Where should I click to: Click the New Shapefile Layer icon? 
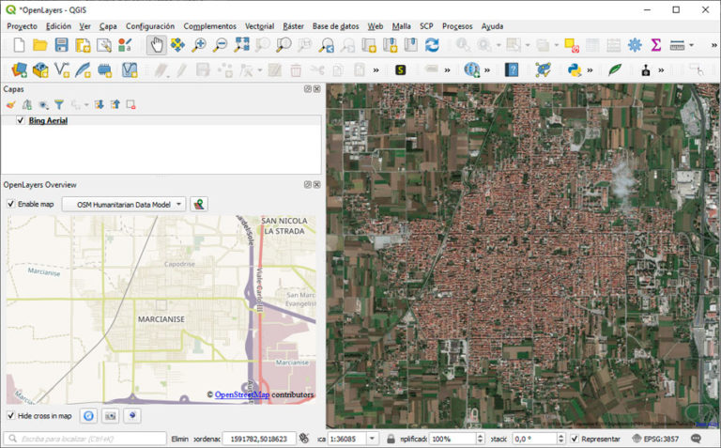point(61,70)
